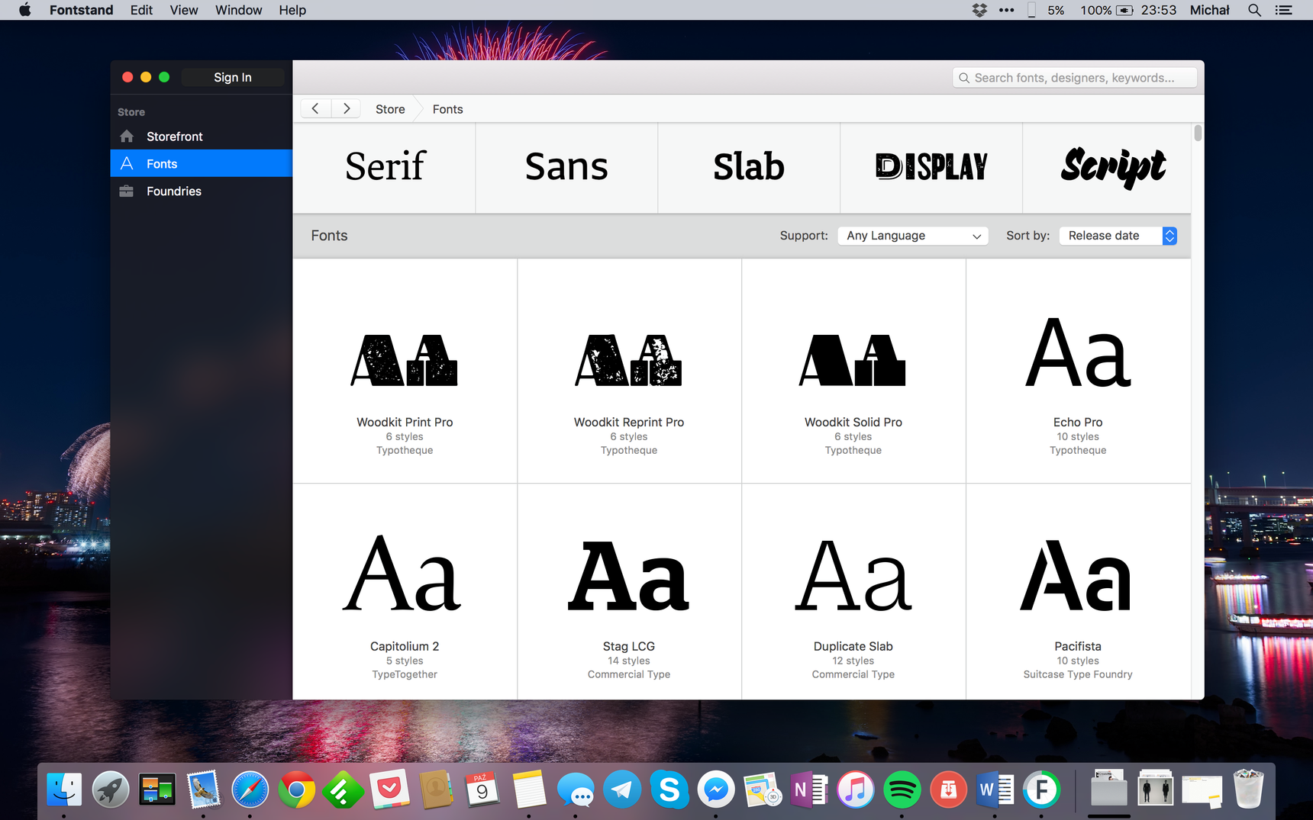The width and height of the screenshot is (1313, 820).
Task: Open Echo Pro font preview
Action: click(1078, 371)
